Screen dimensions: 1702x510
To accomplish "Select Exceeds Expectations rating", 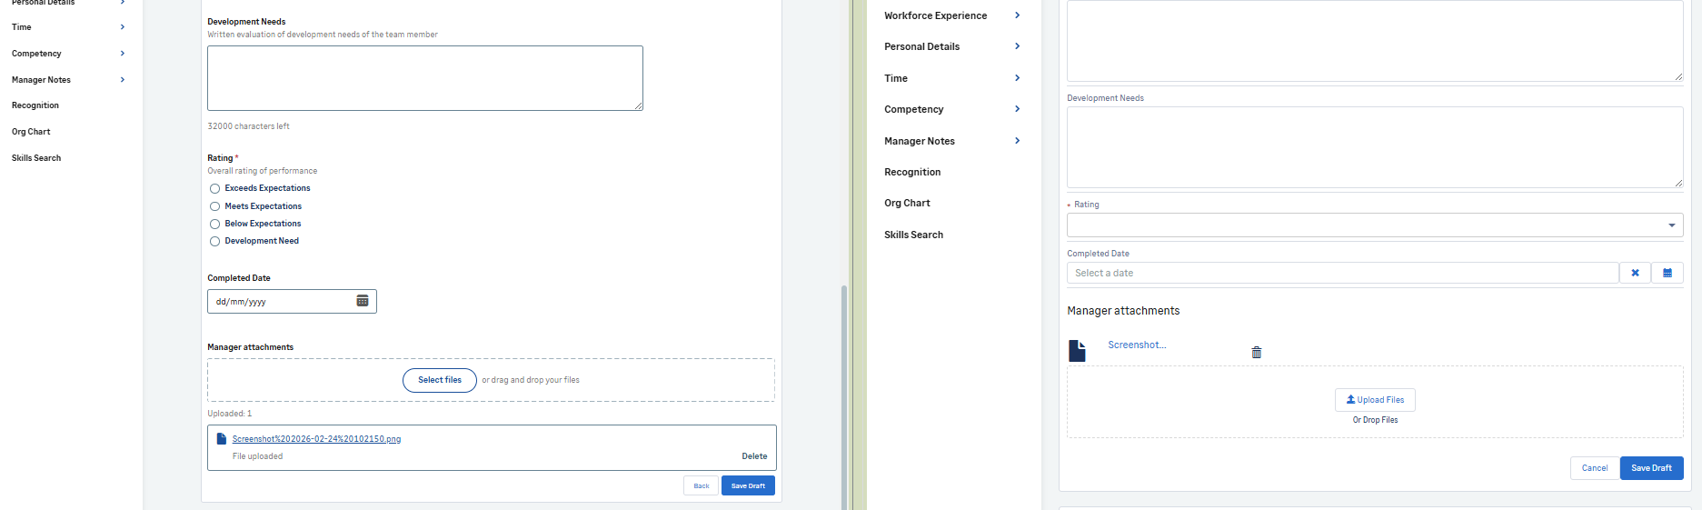I will coord(215,189).
